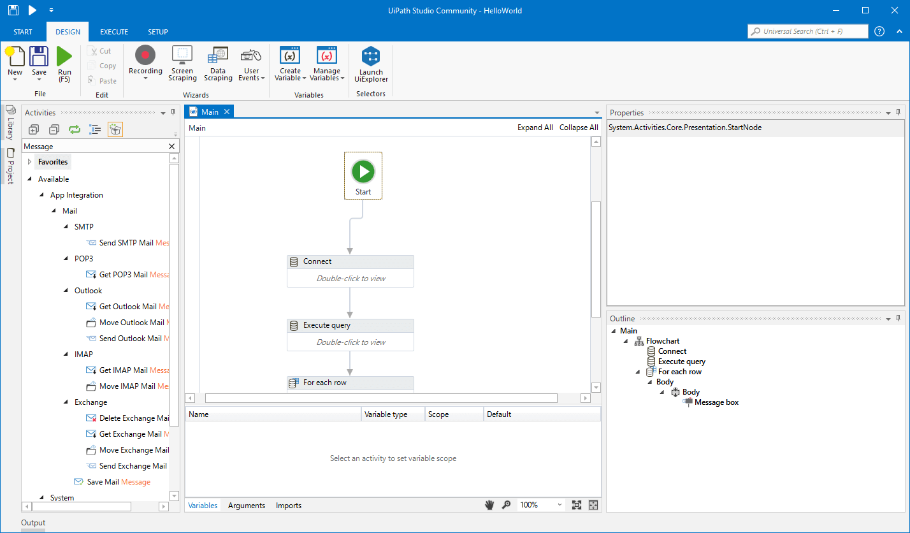Collapse the Outlook activities group
Screen dimensions: 910x533
67,291
